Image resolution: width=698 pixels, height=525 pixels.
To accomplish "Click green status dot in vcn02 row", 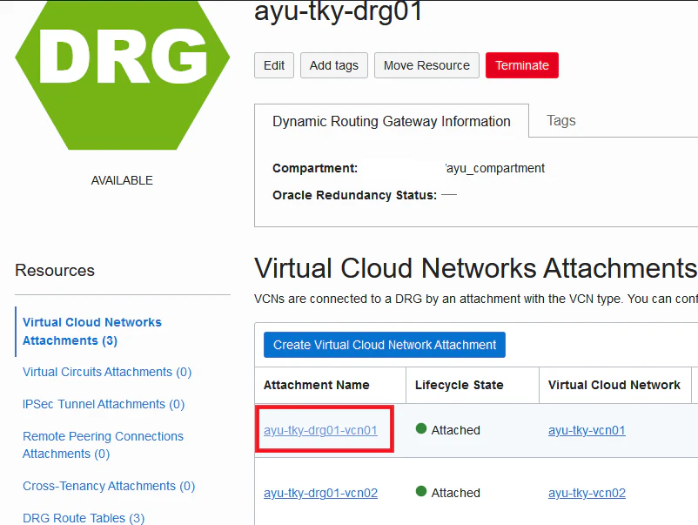I will [x=421, y=491].
